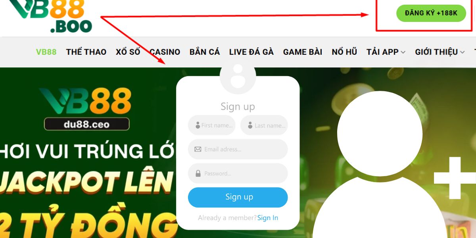Open the GAME BÀI menu item
476x238 pixels.
(303, 52)
